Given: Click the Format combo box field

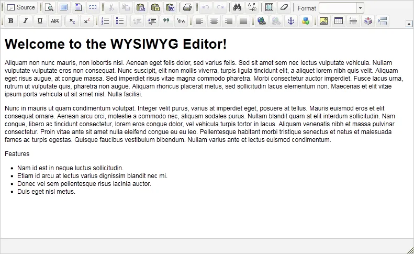Looking at the screenshot, I should 338,8.
